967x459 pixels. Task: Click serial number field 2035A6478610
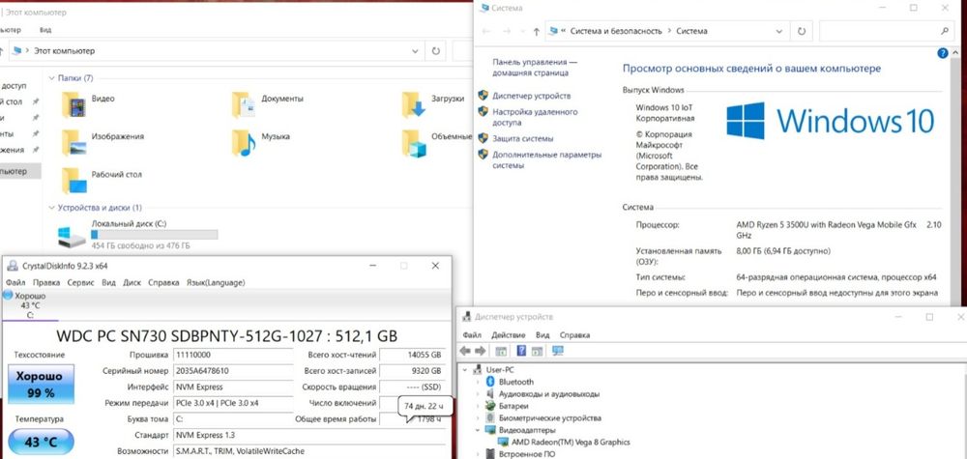pyautogui.click(x=232, y=371)
